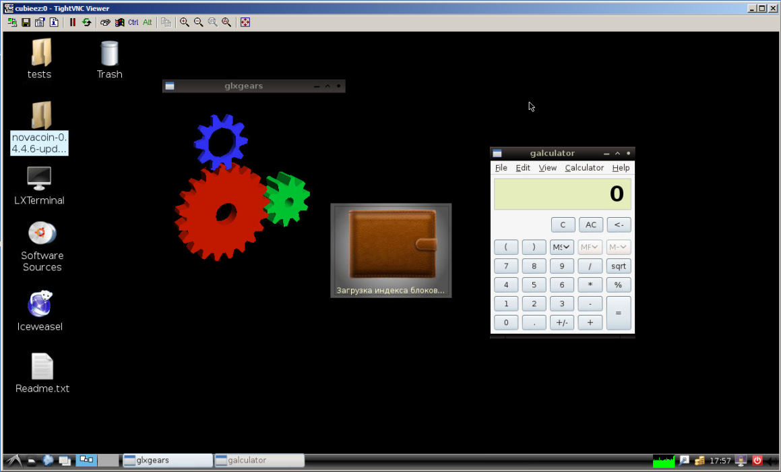Refresh the remote screen via VNC toolbar
The image size is (781, 472).
pyautogui.click(x=86, y=22)
